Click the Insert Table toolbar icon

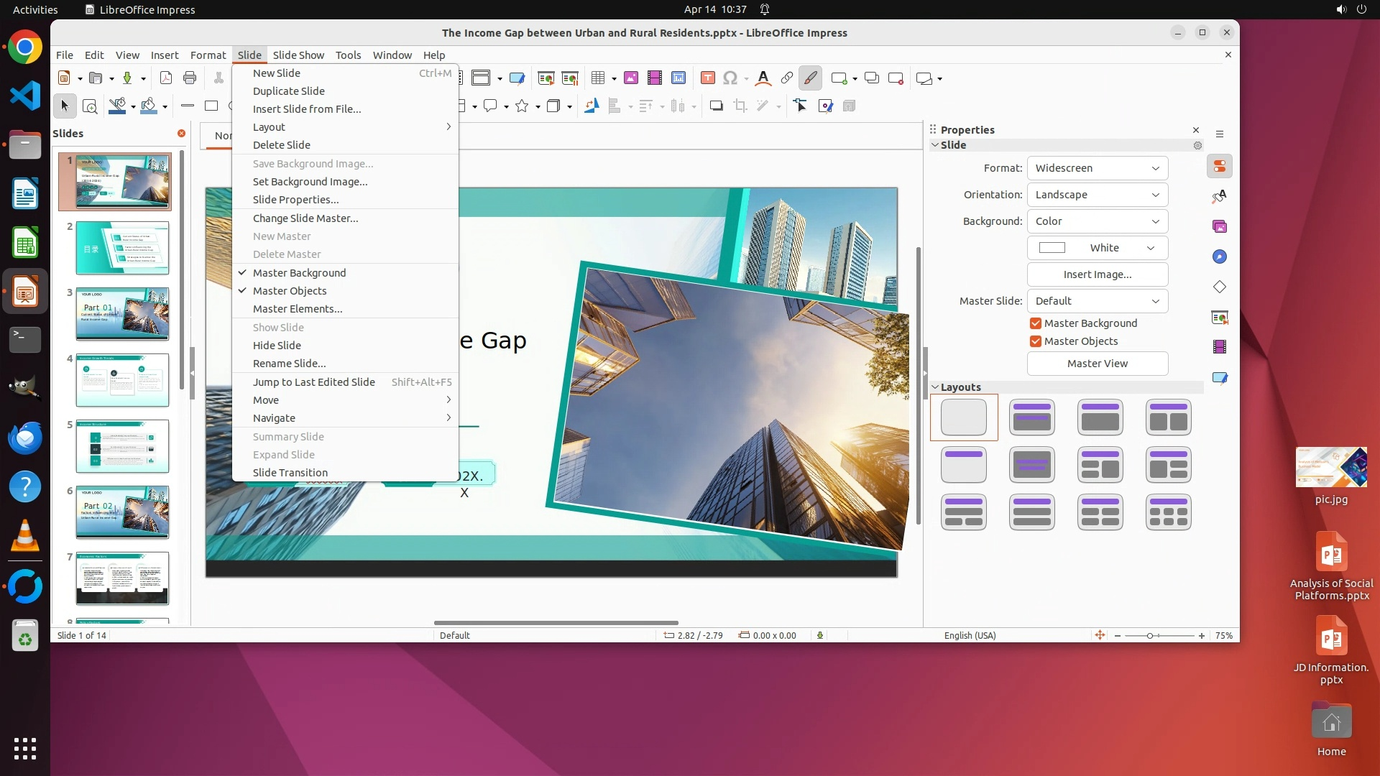597,78
